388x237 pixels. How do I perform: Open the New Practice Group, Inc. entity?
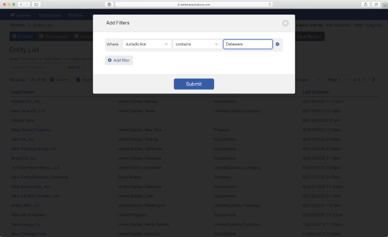[35, 149]
